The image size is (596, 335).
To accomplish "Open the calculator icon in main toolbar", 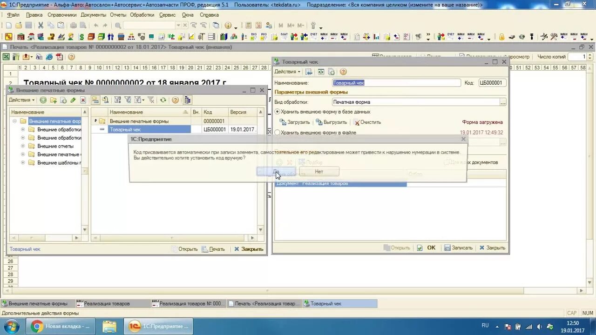I will tap(248, 26).
